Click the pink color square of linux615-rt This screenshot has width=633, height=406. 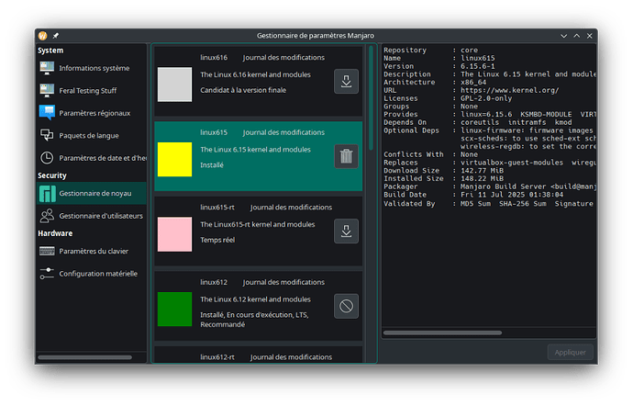click(174, 234)
